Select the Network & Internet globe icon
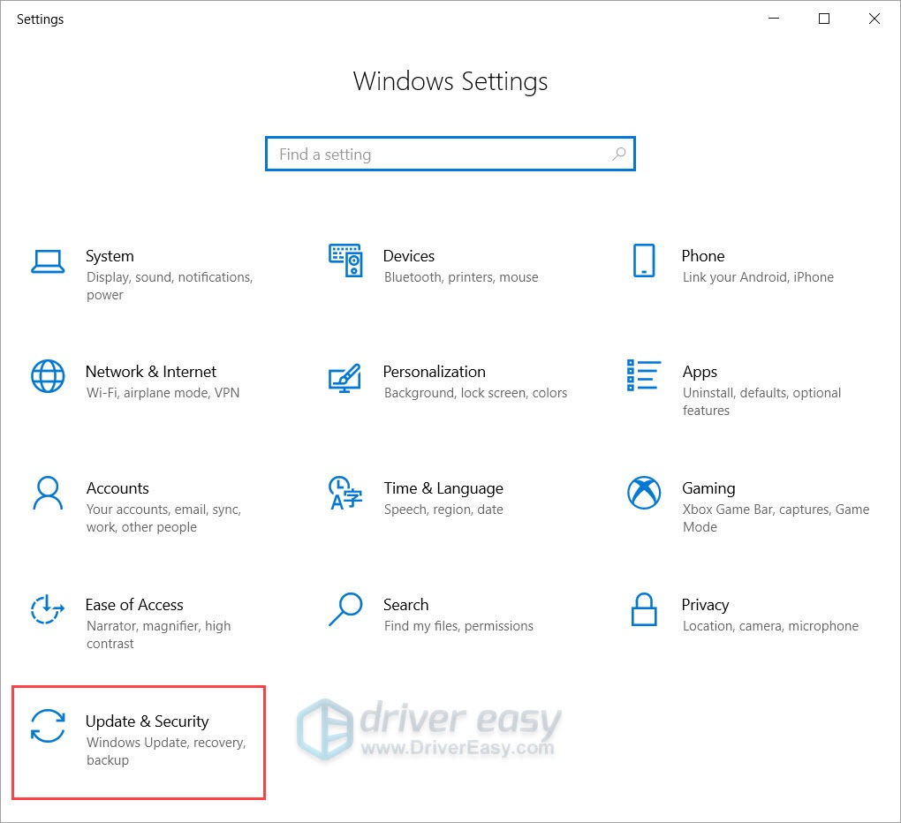This screenshot has width=901, height=823. click(48, 376)
